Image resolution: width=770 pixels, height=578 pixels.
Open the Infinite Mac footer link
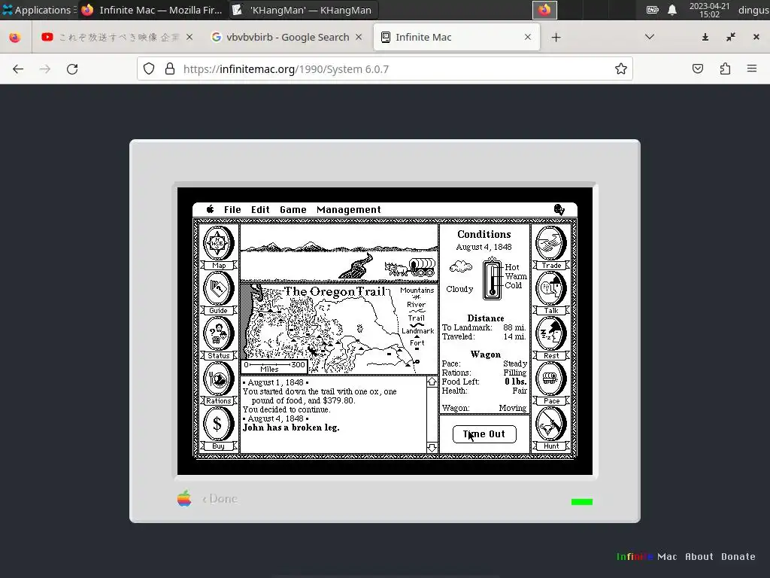point(646,556)
